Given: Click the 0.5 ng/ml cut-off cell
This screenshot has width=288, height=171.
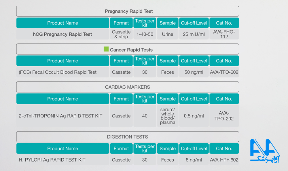Looking at the screenshot, I should tap(194, 116).
